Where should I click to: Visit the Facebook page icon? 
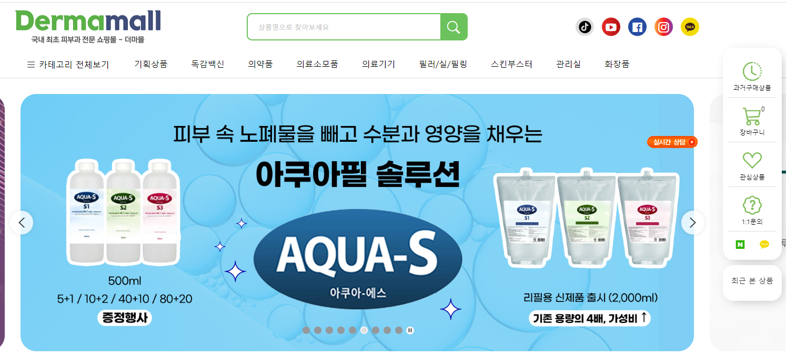(637, 27)
